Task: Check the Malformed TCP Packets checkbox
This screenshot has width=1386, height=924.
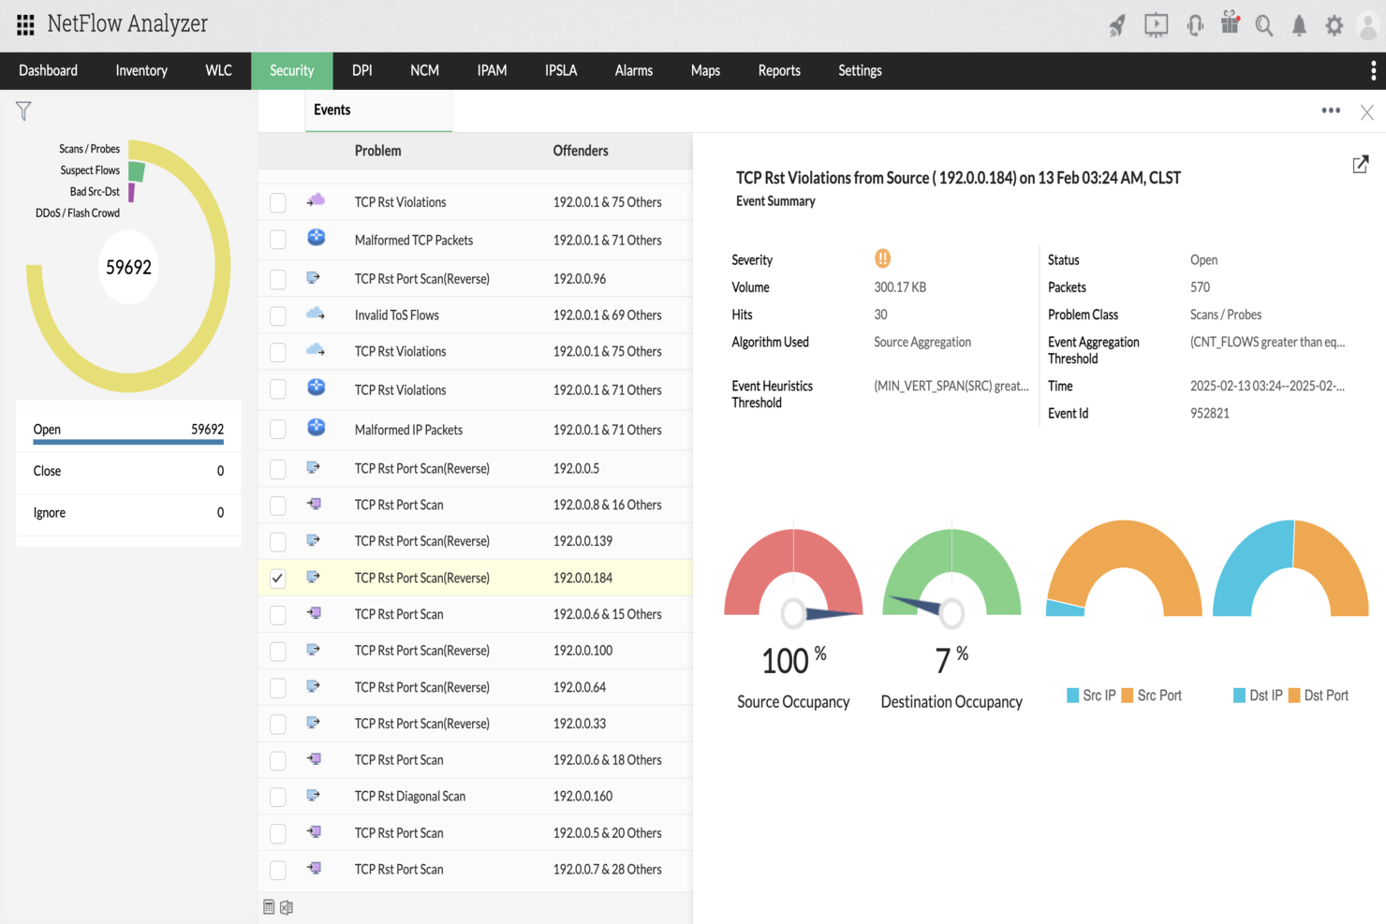Action: tap(278, 240)
